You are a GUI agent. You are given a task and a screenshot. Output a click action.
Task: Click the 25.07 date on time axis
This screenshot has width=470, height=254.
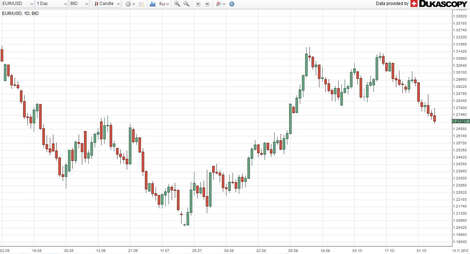coord(197,250)
